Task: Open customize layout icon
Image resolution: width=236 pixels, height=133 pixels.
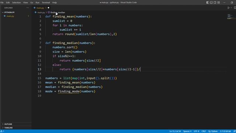Action: [x=219, y=3]
